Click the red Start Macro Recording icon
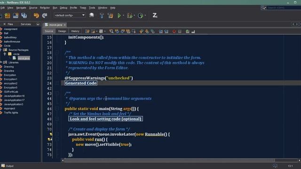Screen dimensions: 301x169 point(174,31)
